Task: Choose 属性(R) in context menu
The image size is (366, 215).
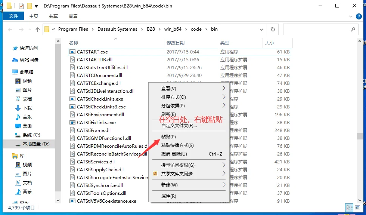Action: coord(189,196)
